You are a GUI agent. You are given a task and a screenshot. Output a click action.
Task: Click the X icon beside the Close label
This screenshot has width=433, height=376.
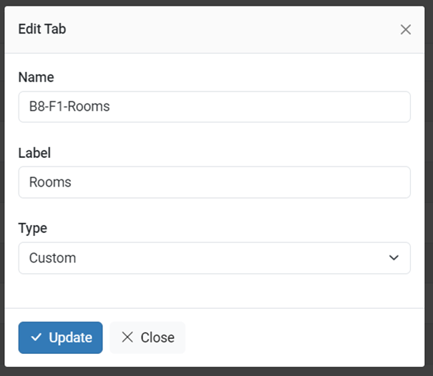pos(127,337)
